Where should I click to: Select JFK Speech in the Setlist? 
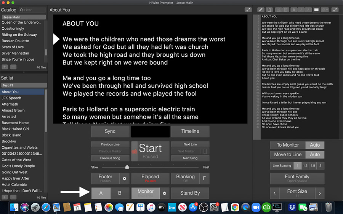click(22, 98)
